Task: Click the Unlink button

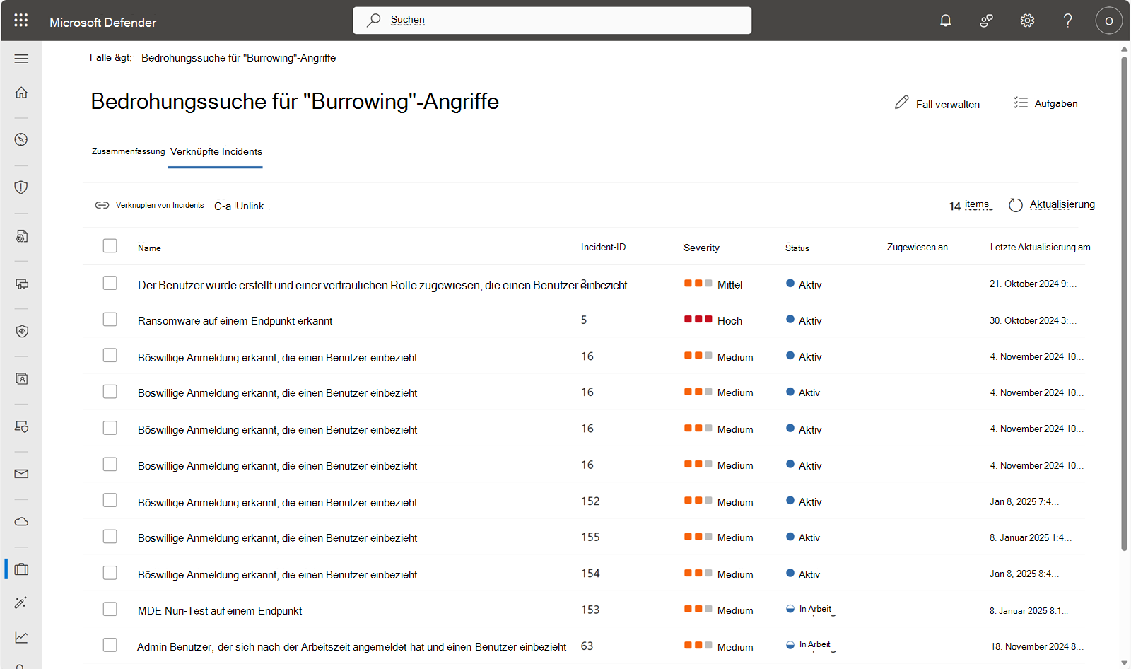Action: click(239, 206)
